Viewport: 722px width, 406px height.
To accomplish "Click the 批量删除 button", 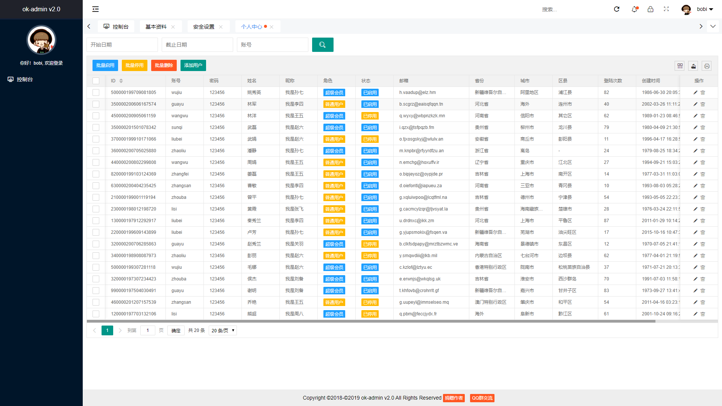I will pyautogui.click(x=164, y=65).
